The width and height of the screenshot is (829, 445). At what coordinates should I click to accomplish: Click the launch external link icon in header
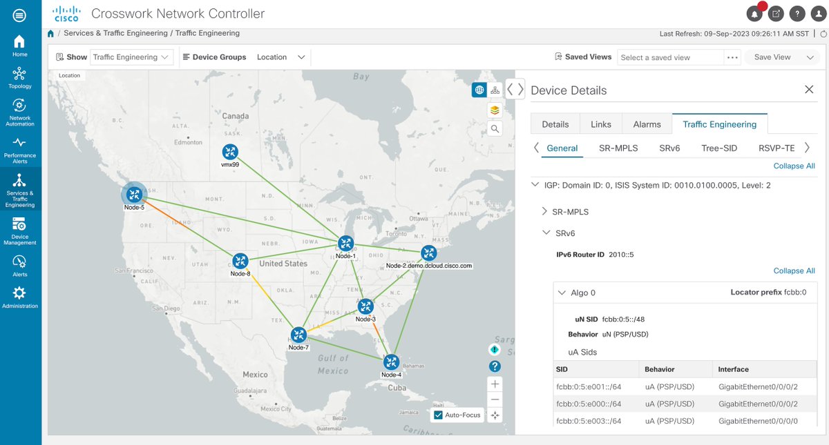pos(776,13)
